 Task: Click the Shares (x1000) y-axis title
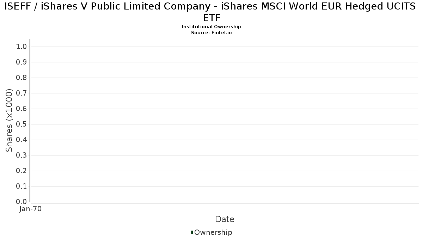[10, 121]
